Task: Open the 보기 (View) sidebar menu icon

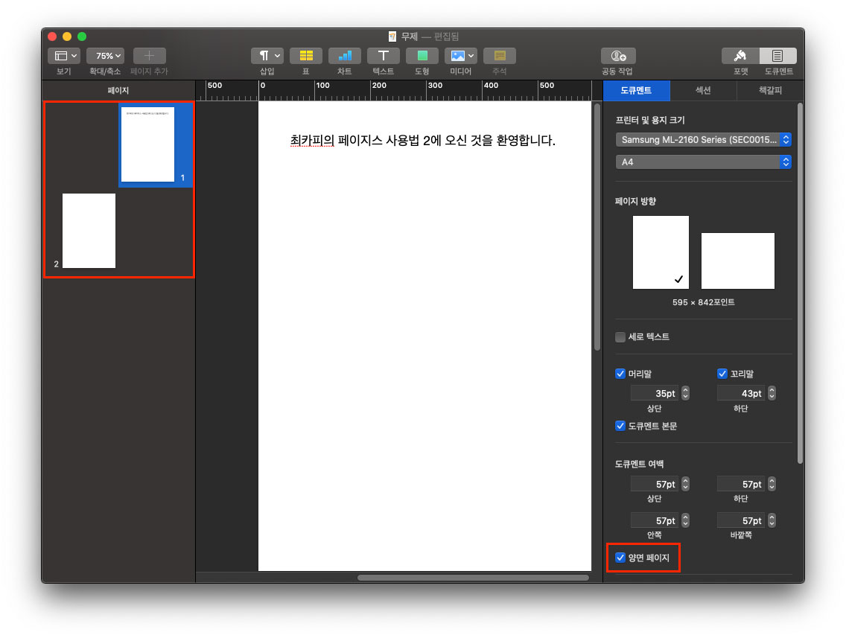Action: click(64, 56)
